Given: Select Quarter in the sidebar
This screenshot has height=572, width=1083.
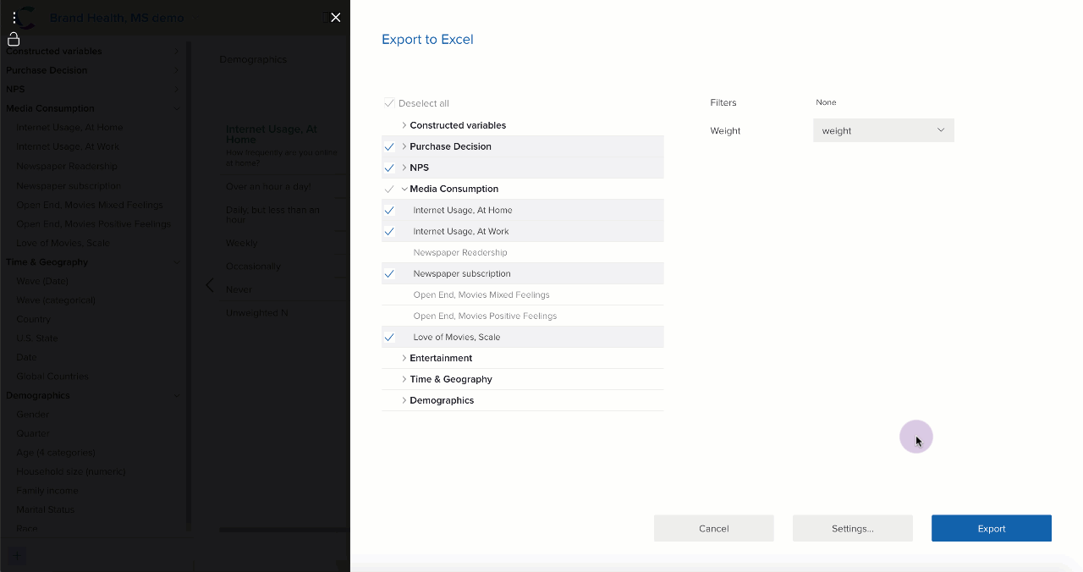Looking at the screenshot, I should coord(33,433).
